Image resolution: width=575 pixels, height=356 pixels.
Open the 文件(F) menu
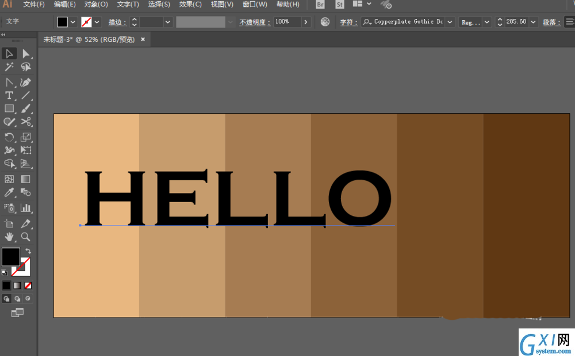click(34, 5)
